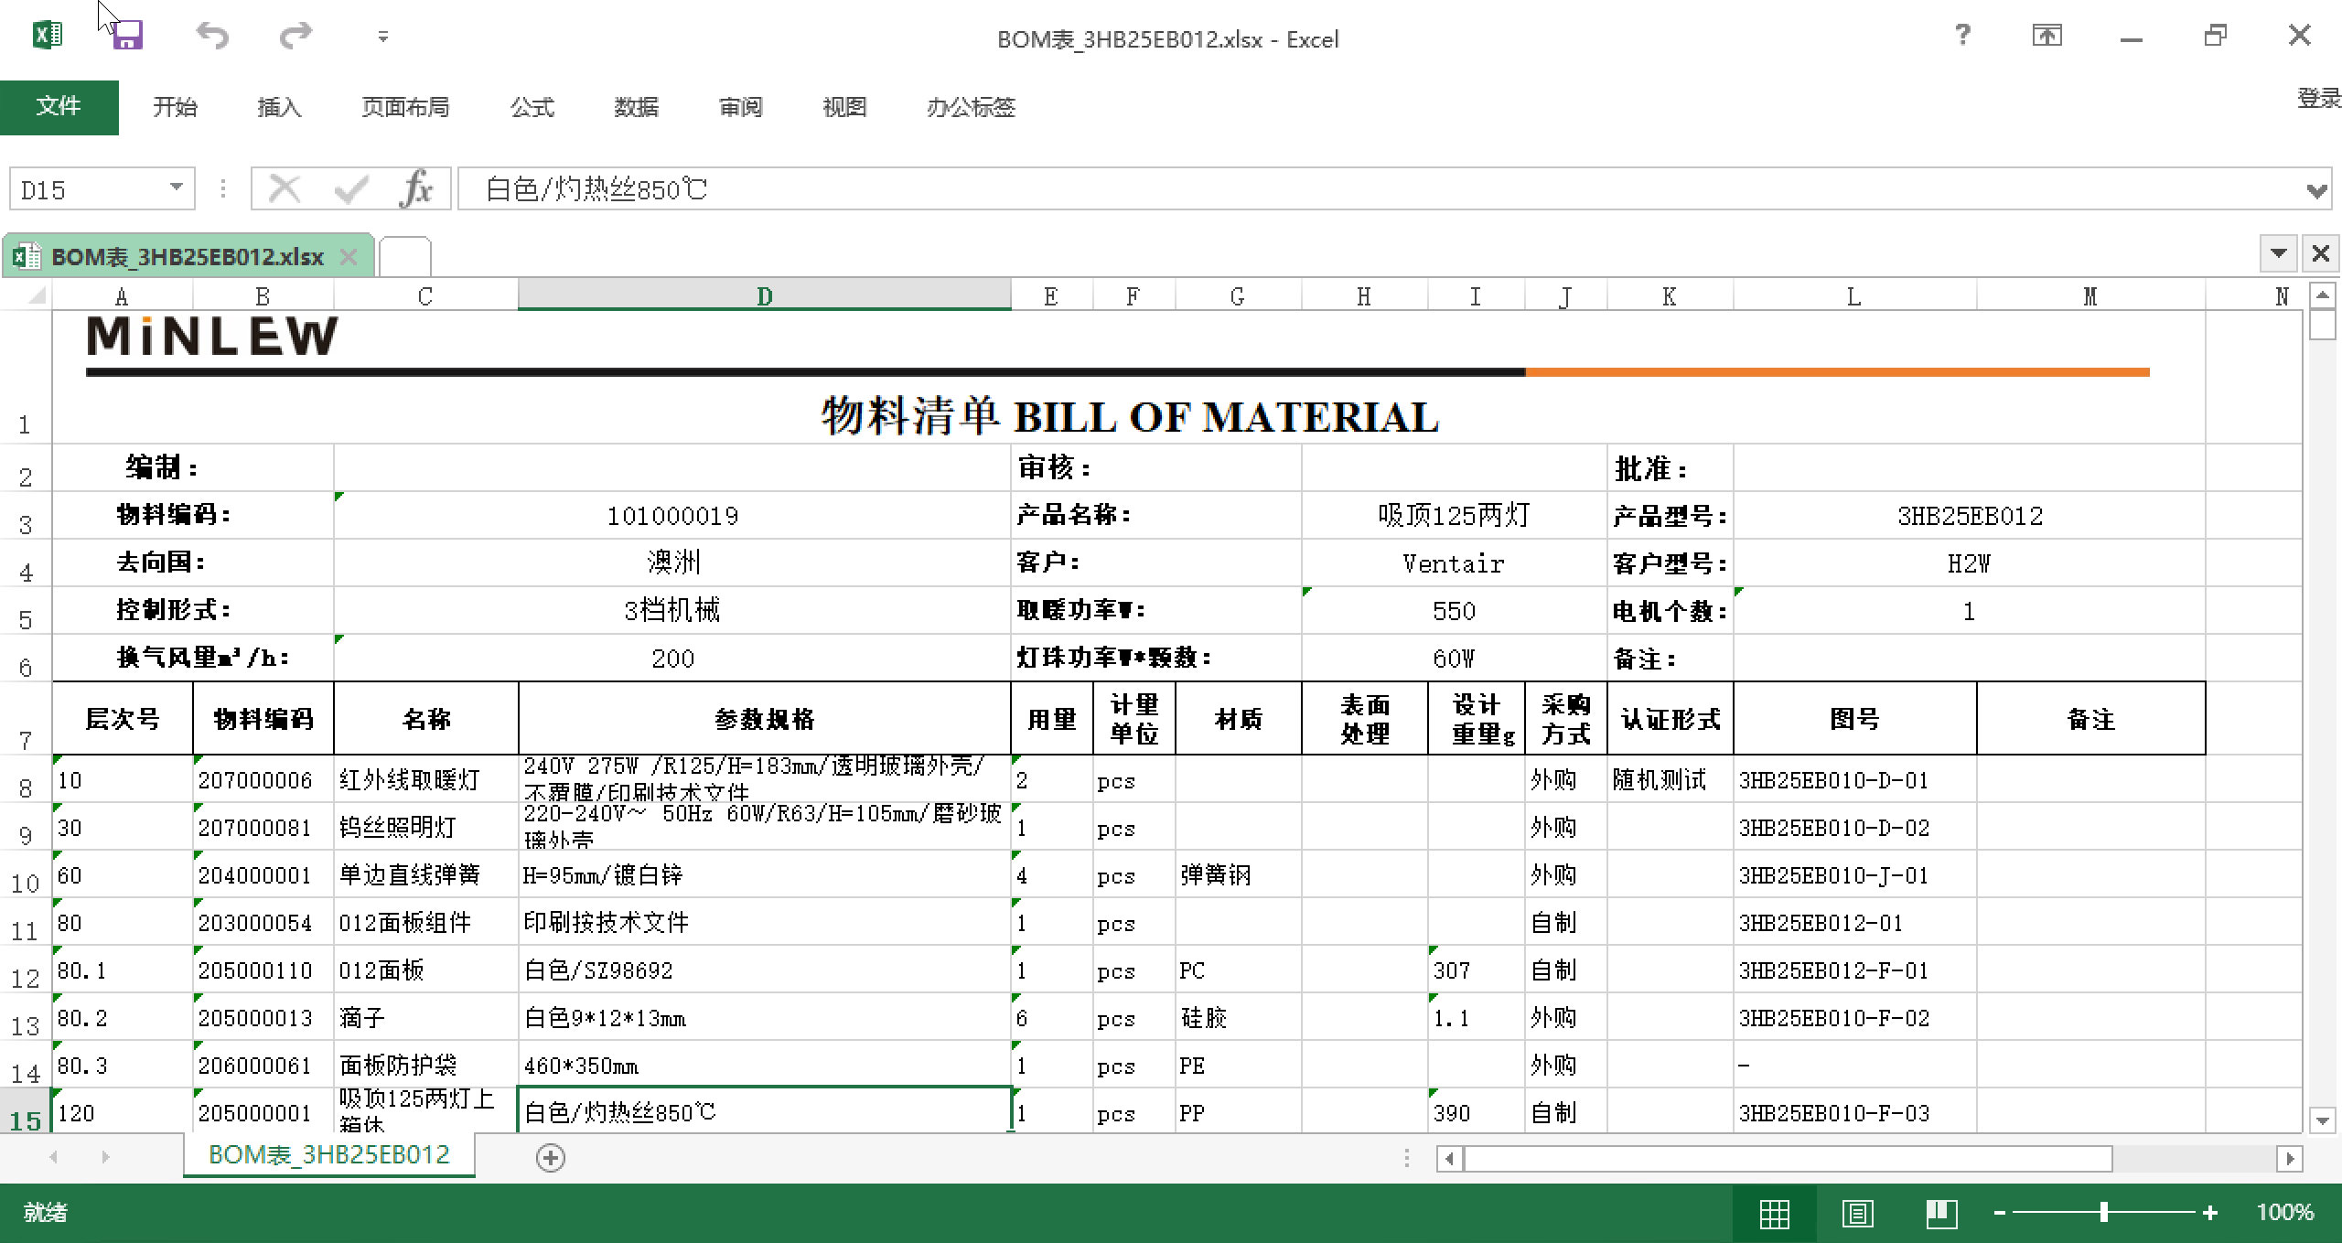
Task: Click the Redo arrow icon
Action: [295, 37]
